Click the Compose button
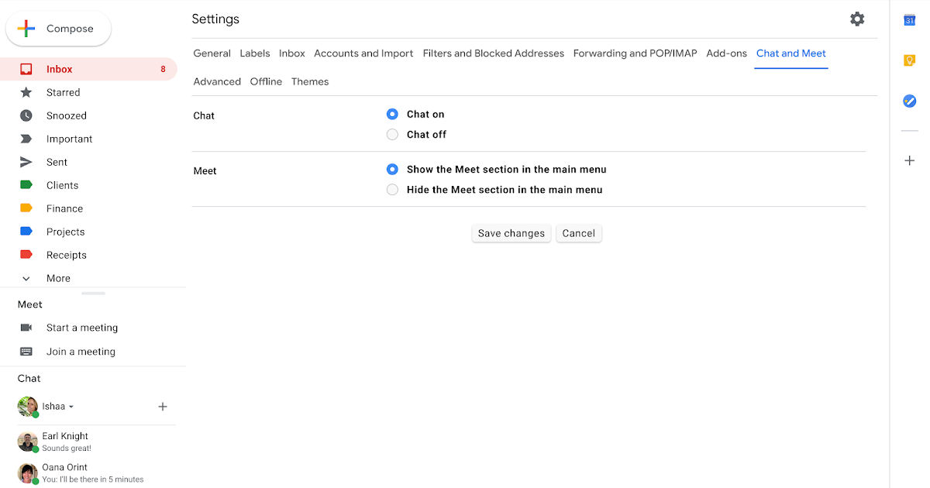 (59, 29)
